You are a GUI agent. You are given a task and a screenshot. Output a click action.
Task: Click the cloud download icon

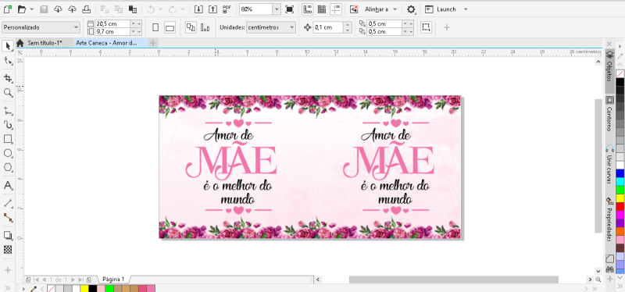[58, 9]
